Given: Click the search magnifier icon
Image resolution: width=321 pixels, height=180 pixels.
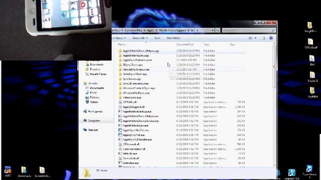Looking at the screenshot, I should pyautogui.click(x=273, y=30).
